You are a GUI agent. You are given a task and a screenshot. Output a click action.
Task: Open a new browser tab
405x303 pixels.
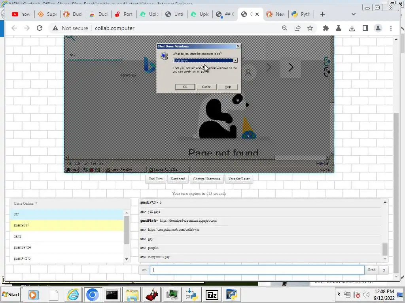click(323, 14)
